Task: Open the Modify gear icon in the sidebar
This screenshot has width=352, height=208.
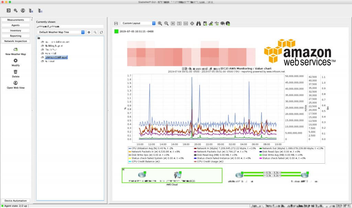Action: tap(15, 61)
